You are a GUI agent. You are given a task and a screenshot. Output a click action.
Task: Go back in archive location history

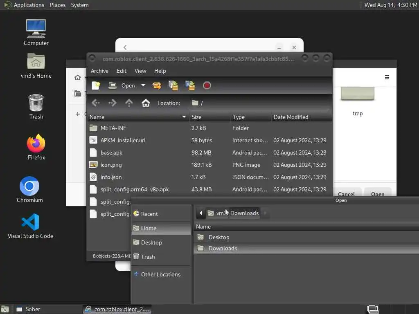[95, 103]
